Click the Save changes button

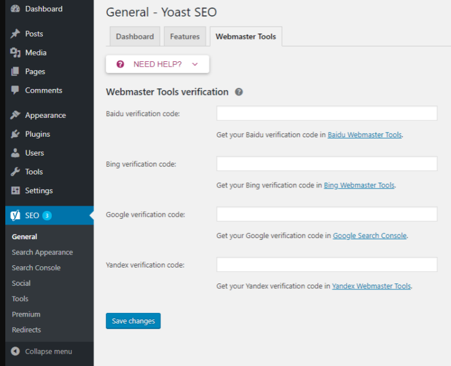[x=133, y=321]
